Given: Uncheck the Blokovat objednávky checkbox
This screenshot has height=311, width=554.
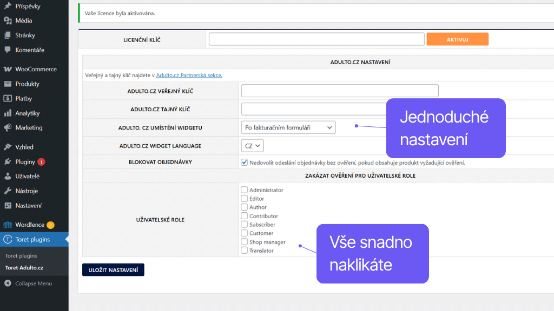Looking at the screenshot, I should tap(243, 162).
